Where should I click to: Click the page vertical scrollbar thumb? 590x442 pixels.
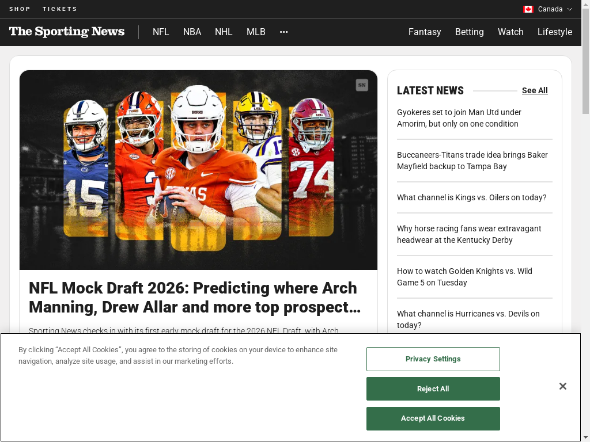tap(585, 60)
